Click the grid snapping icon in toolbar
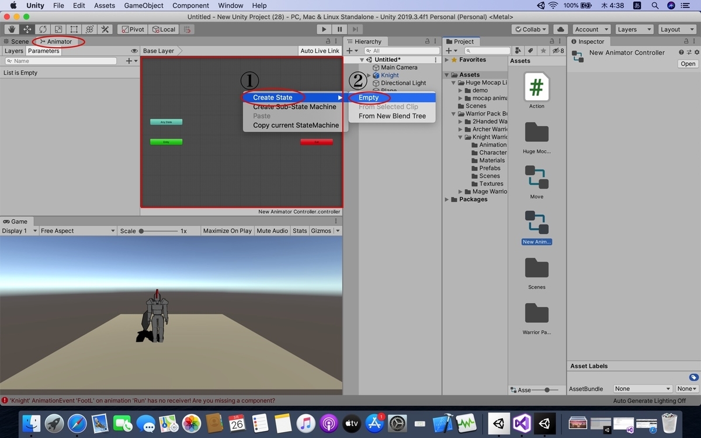The width and height of the screenshot is (701, 438). (186, 29)
